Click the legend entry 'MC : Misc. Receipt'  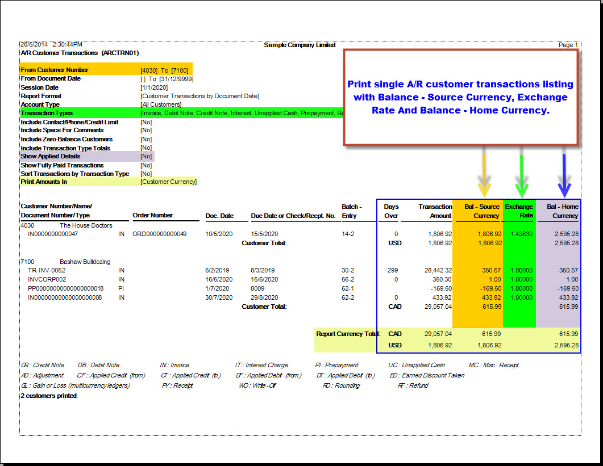pos(494,365)
